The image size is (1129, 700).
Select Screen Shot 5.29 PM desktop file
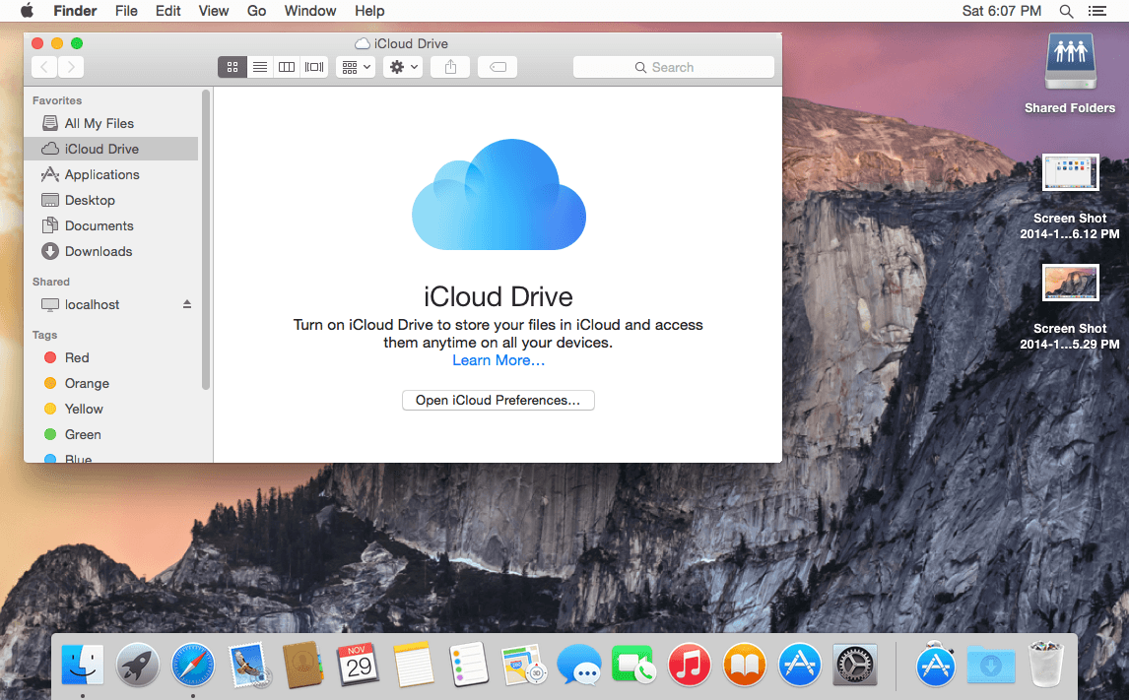click(1070, 307)
